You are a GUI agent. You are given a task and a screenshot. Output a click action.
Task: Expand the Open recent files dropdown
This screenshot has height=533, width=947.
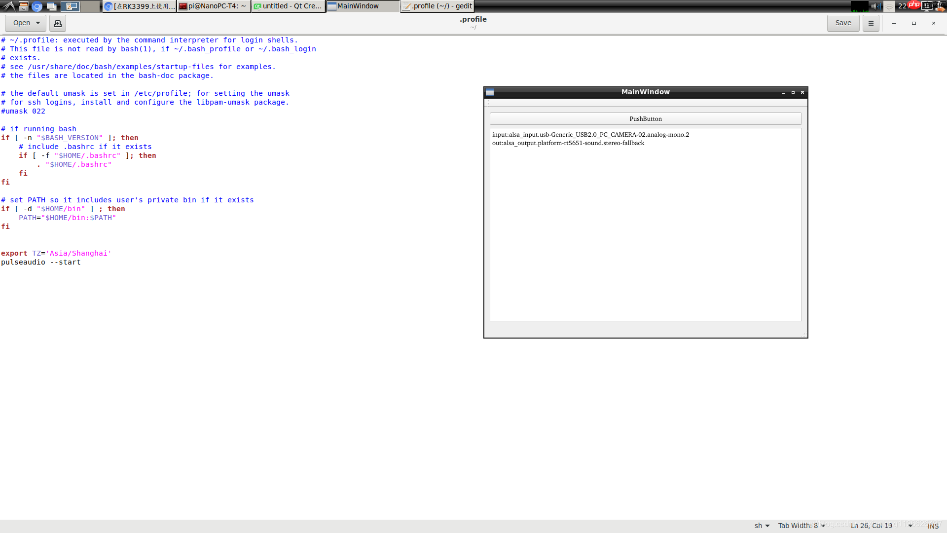pyautogui.click(x=38, y=23)
